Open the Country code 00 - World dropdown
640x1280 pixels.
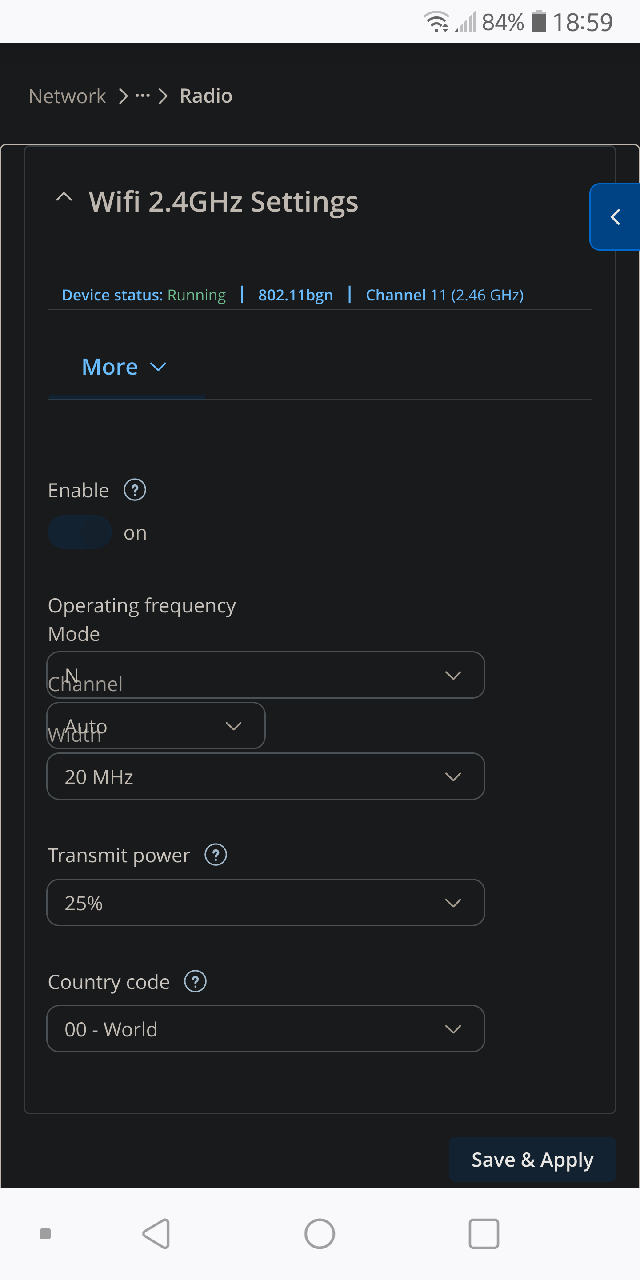[265, 1028]
